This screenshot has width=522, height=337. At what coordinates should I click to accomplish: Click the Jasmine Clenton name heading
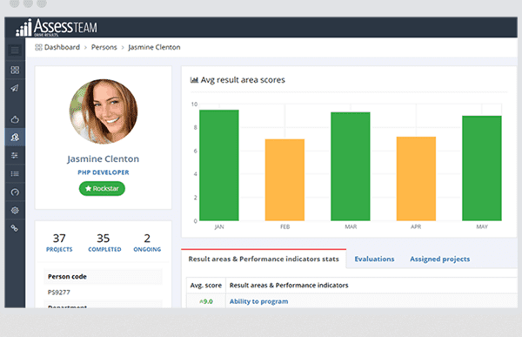pyautogui.click(x=104, y=159)
